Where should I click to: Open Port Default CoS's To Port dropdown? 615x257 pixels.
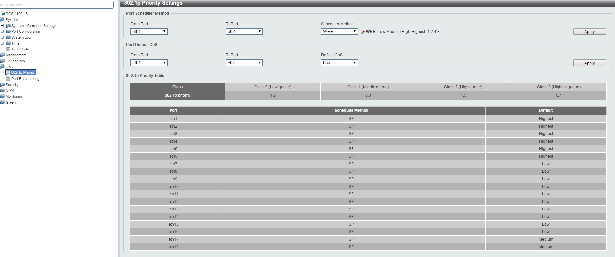244,63
